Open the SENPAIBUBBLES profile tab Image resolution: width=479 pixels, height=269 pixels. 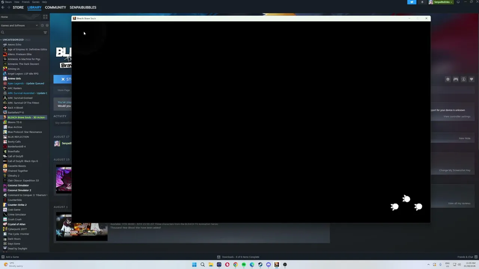(83, 7)
